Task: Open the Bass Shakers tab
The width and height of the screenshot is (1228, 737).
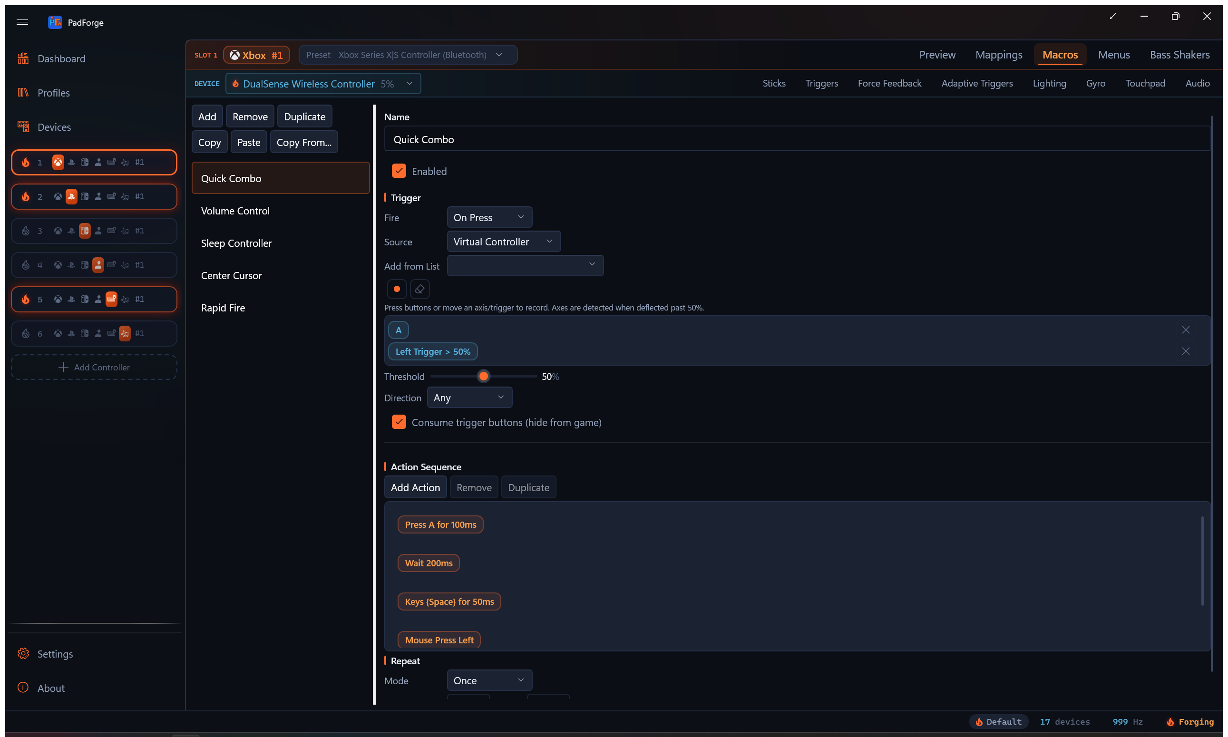Action: point(1179,55)
